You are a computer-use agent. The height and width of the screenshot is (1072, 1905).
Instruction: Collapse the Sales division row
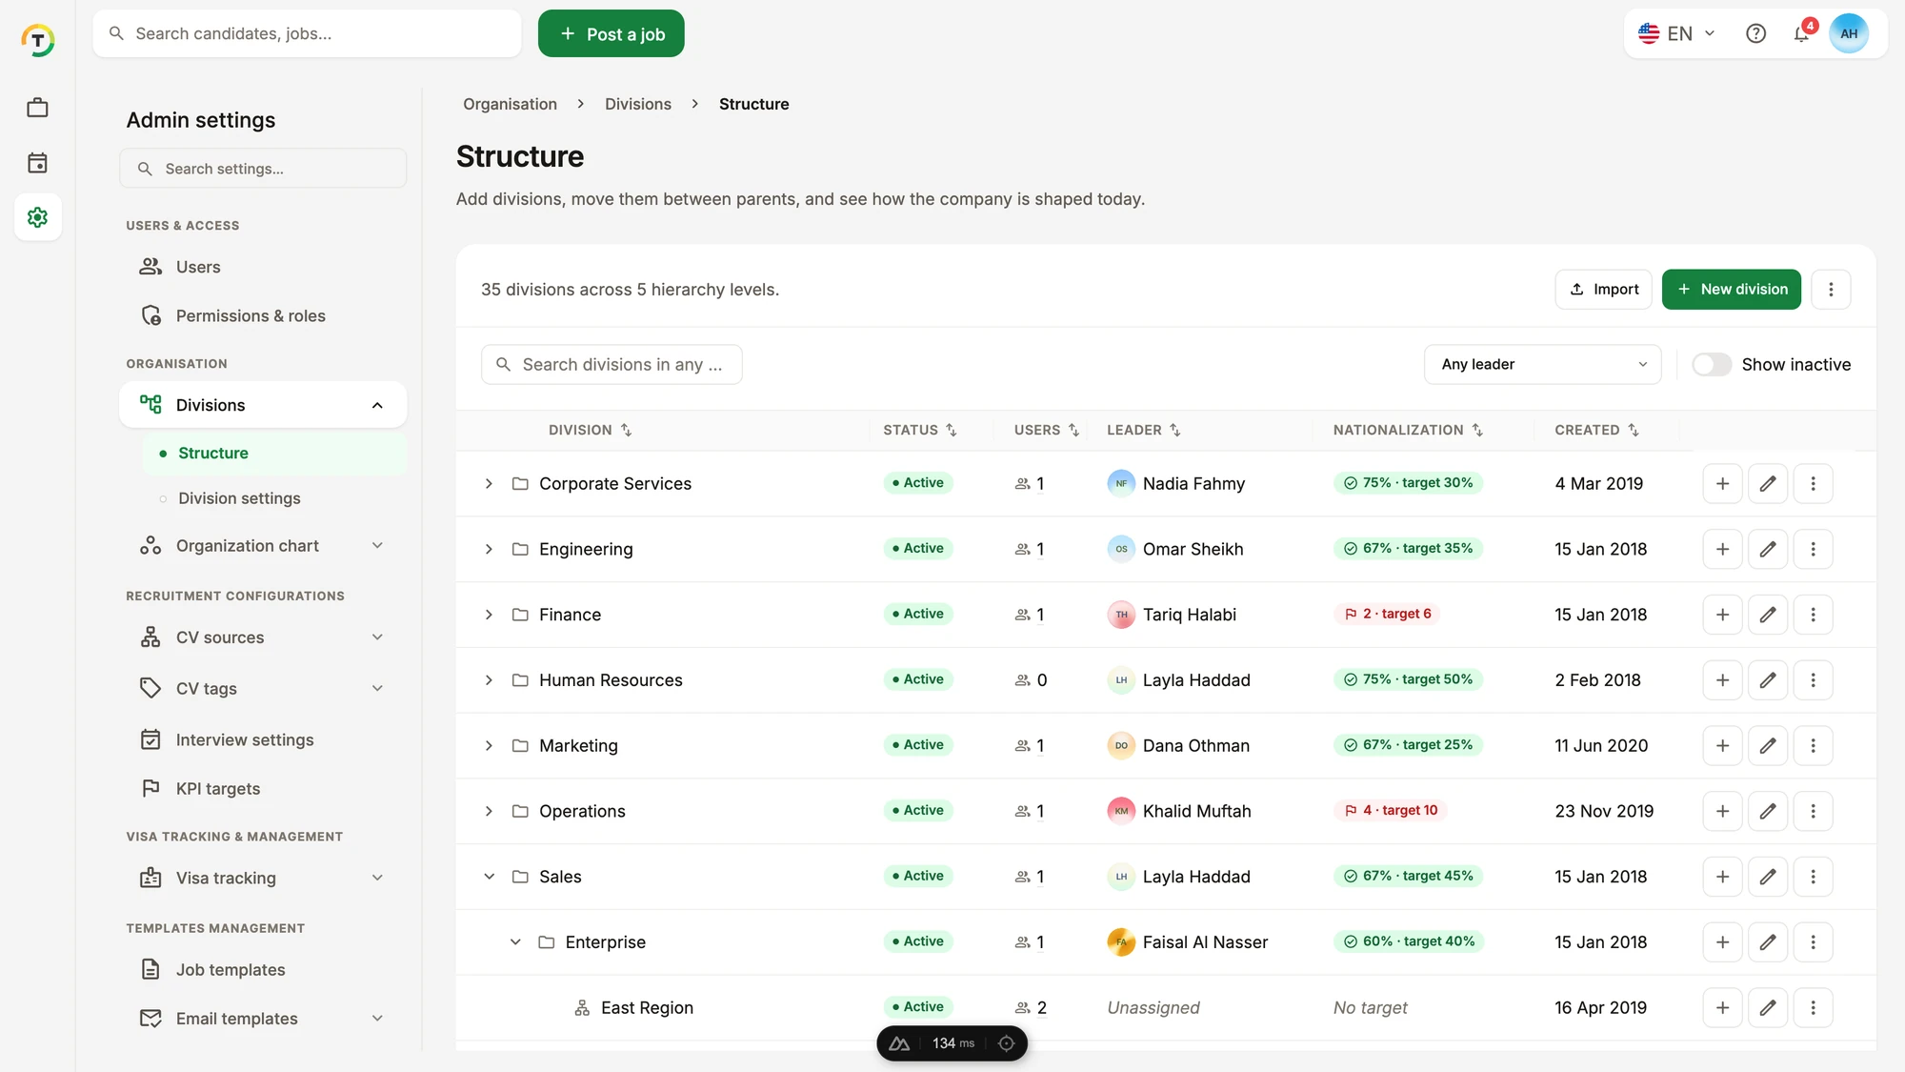coord(489,877)
